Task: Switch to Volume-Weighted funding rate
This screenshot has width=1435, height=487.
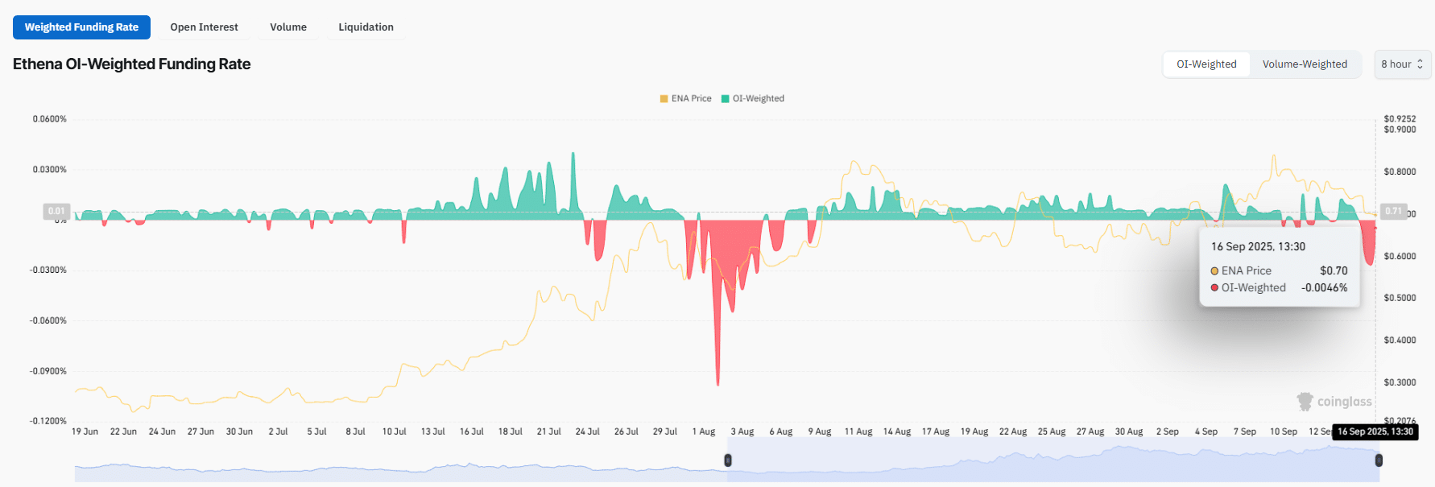Action: coord(1305,64)
